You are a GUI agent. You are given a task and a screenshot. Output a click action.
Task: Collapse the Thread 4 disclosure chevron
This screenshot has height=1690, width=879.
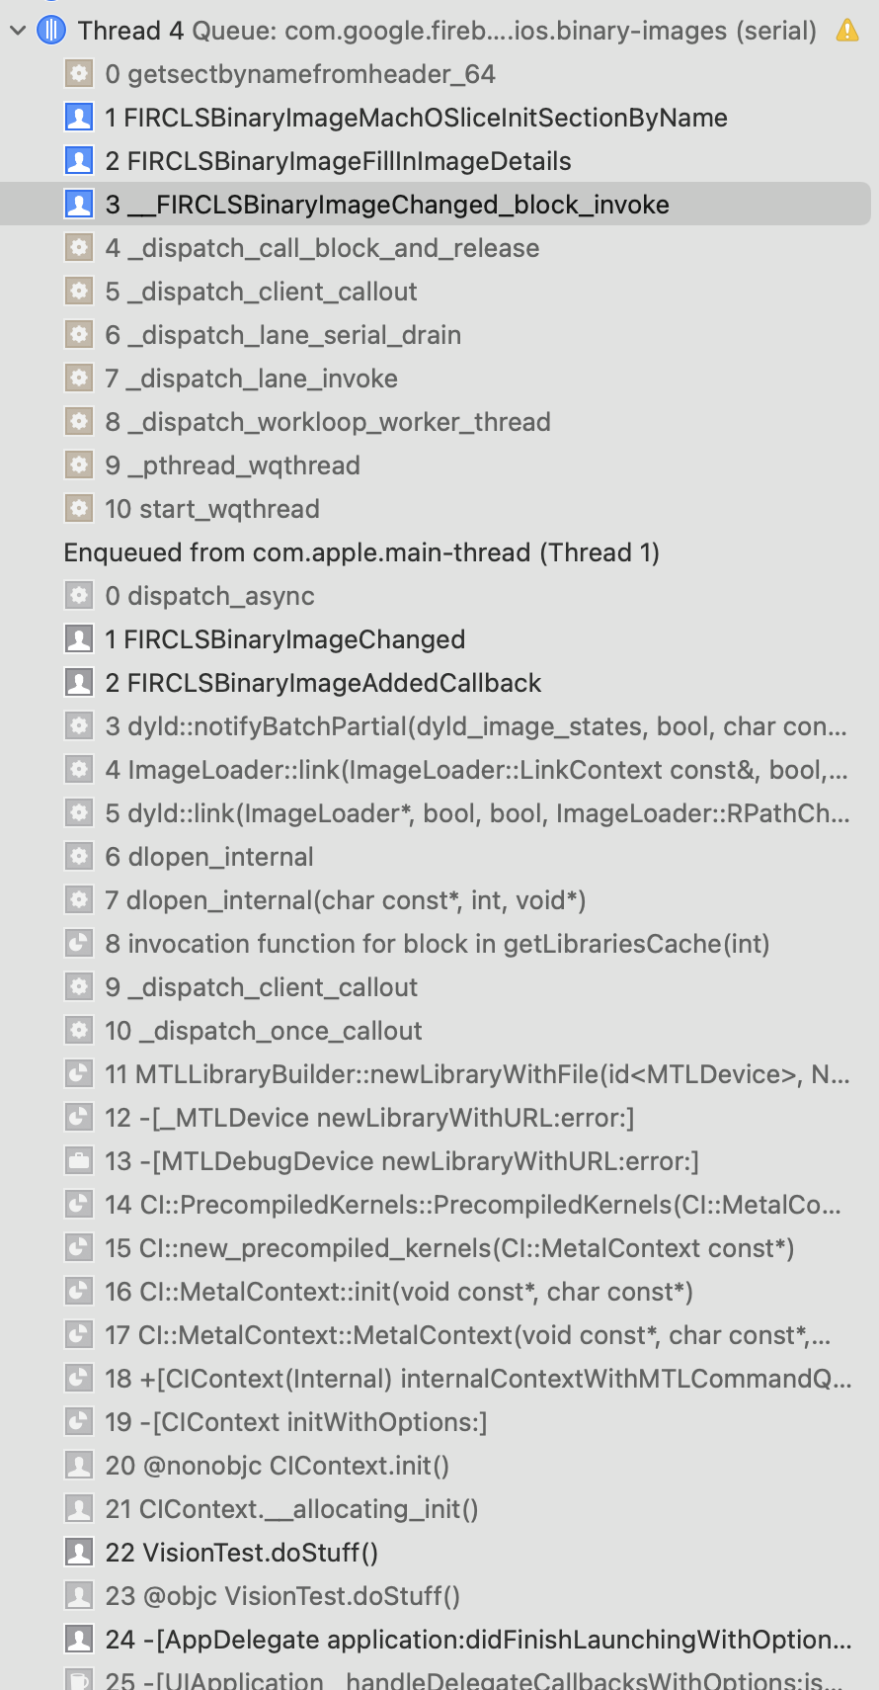tap(18, 31)
